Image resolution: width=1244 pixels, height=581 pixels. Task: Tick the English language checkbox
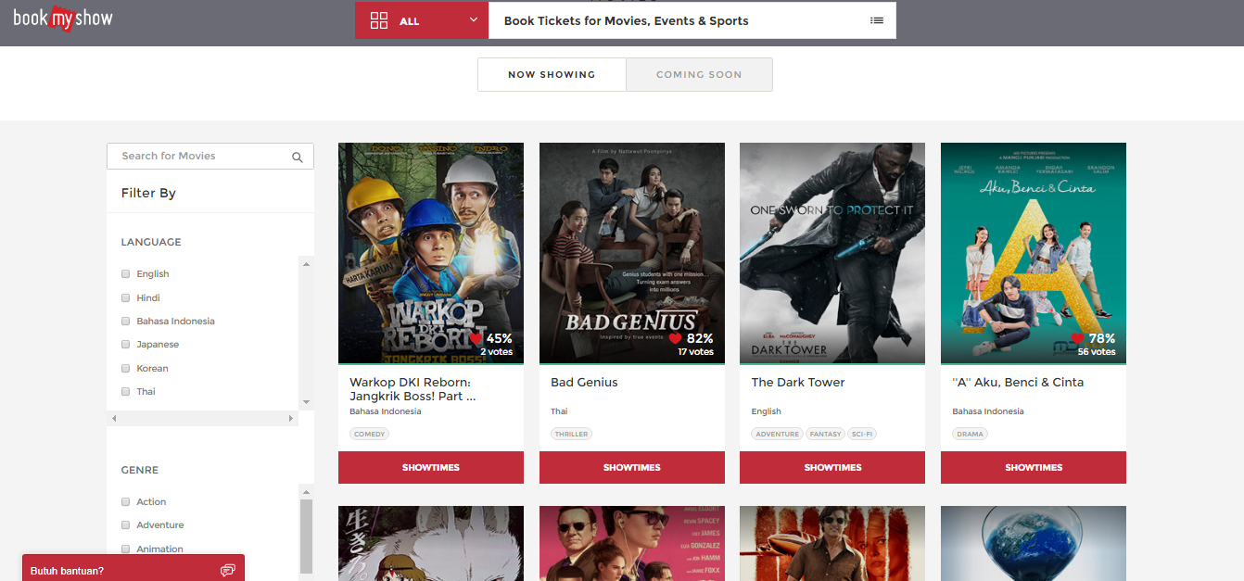click(125, 273)
